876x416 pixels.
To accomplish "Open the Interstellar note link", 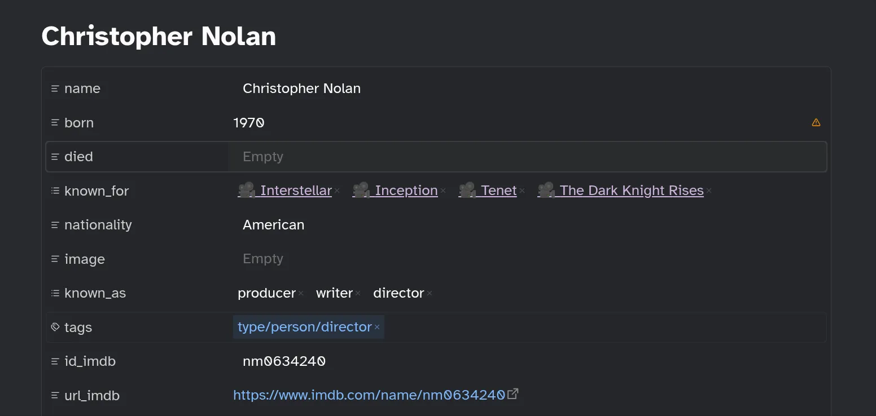I will 296,190.
